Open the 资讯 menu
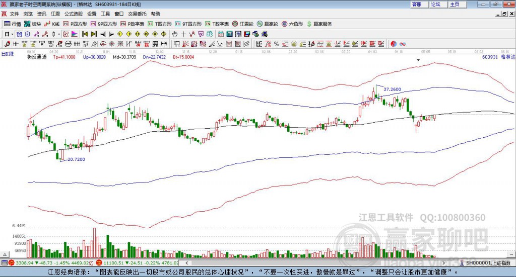The width and height of the screenshot is (516, 277). (x=41, y=14)
